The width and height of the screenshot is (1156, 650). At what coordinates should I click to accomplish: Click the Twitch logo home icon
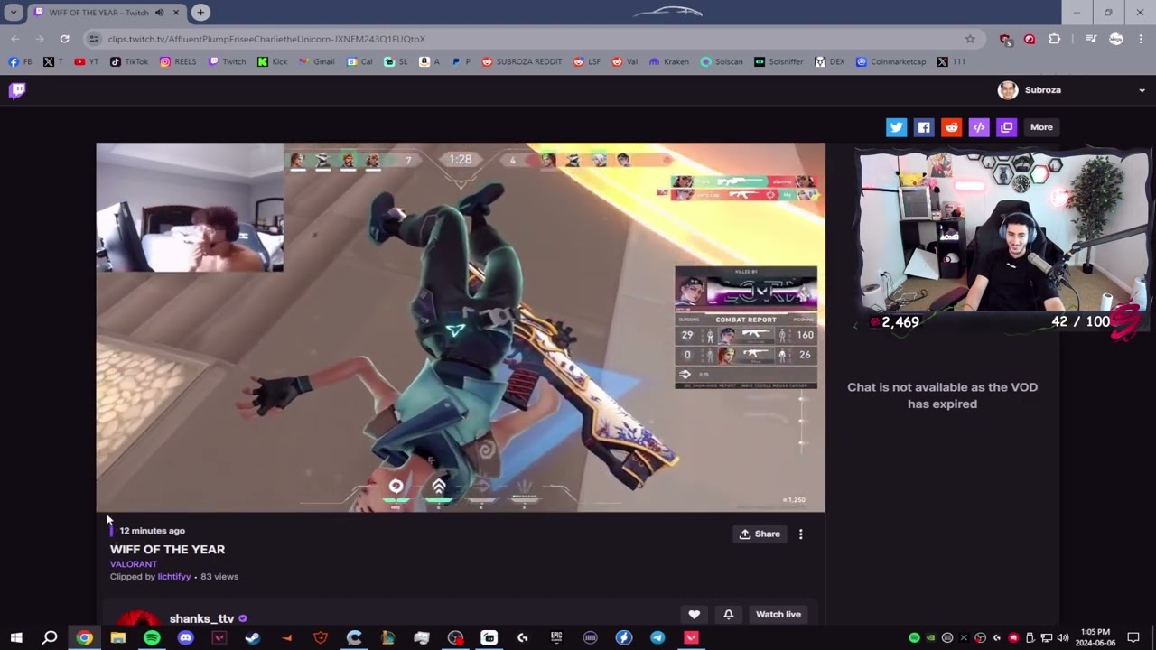point(17,89)
